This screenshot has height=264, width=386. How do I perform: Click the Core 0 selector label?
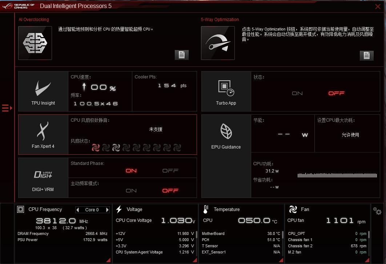(x=92, y=210)
